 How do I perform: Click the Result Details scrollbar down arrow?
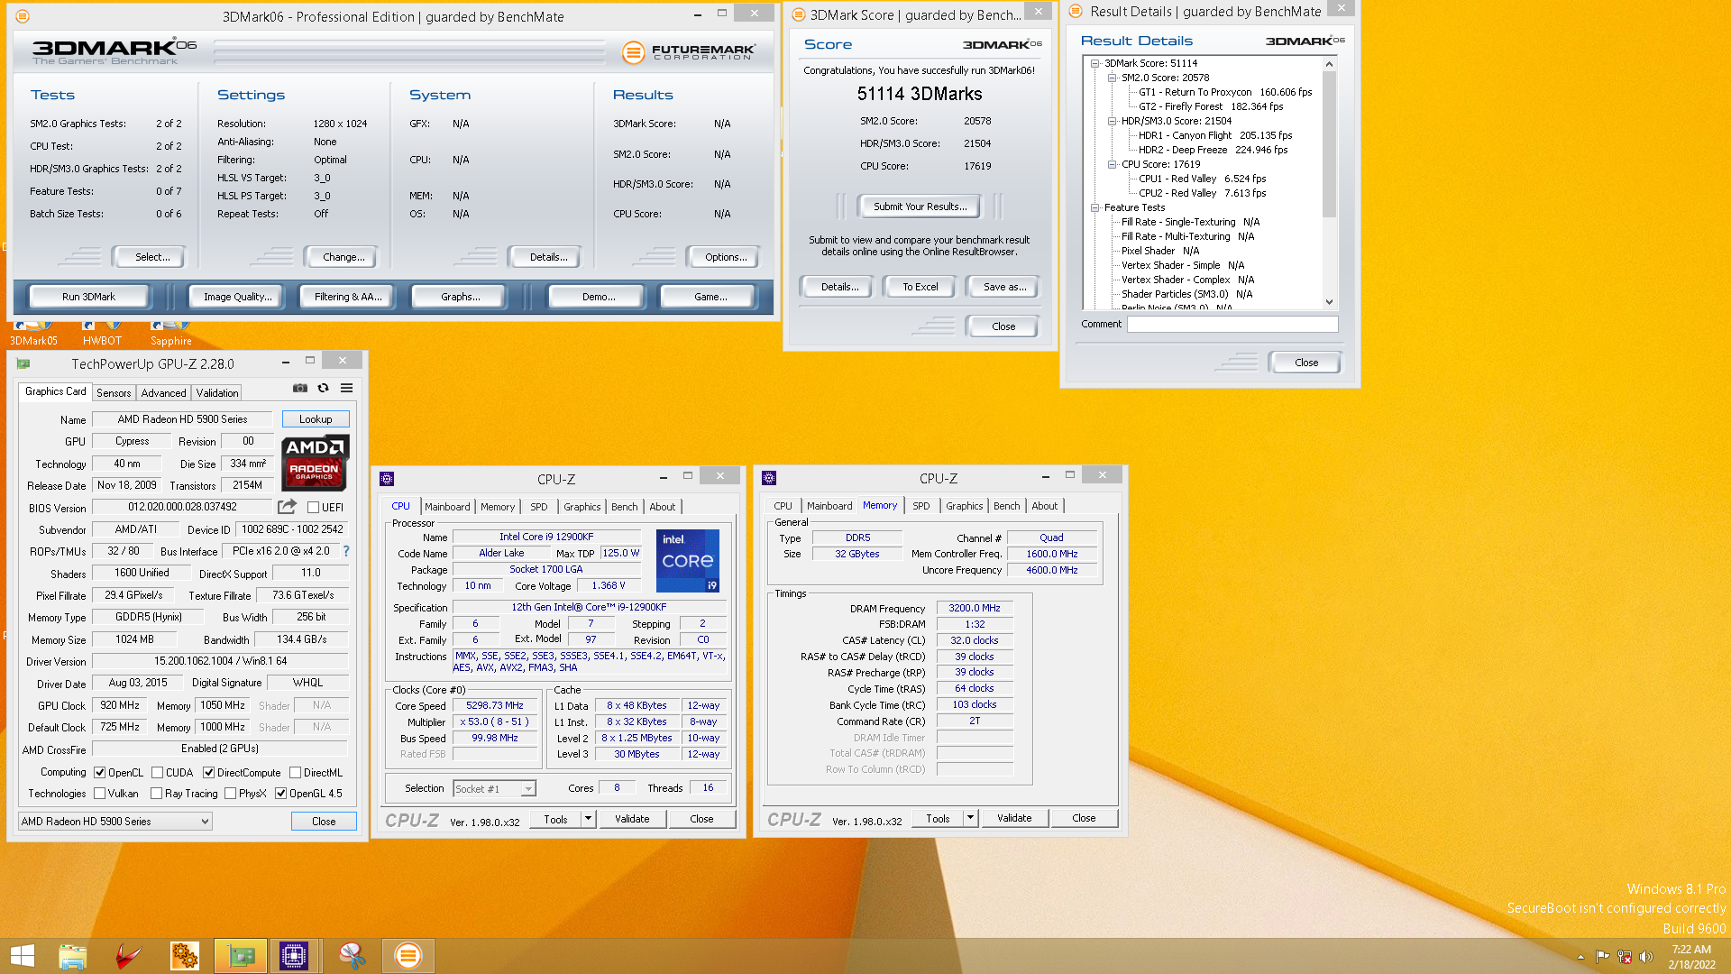pos(1329,302)
